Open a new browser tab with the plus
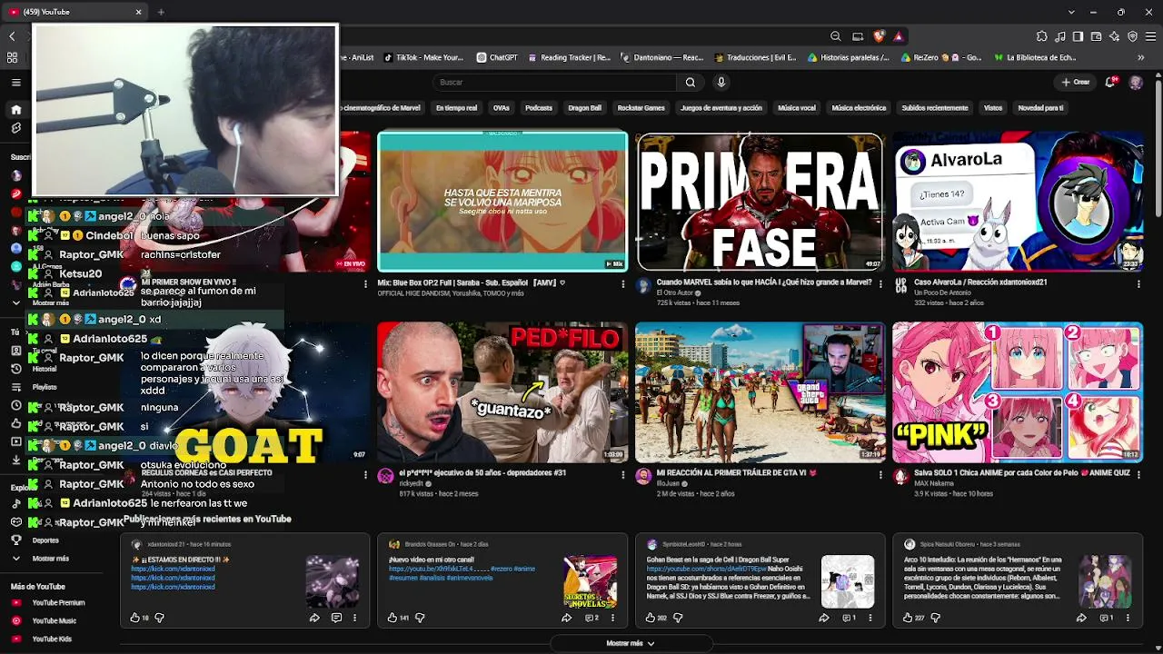Image resolution: width=1163 pixels, height=654 pixels. point(161,12)
